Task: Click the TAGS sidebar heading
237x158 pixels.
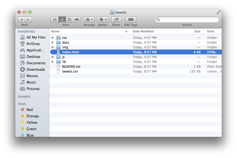Action: click(22, 104)
